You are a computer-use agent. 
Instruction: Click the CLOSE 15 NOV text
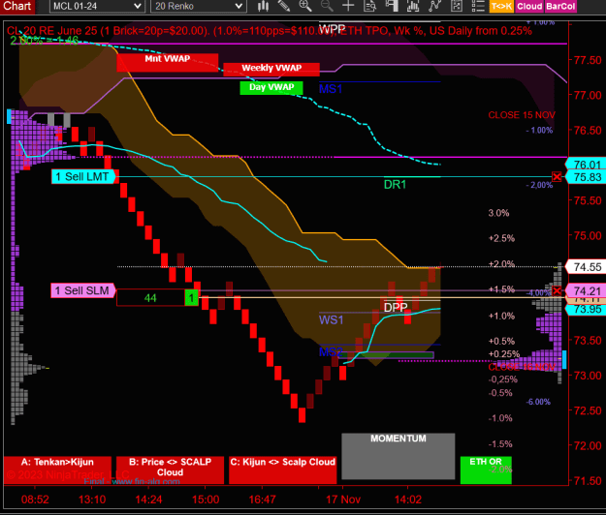[522, 115]
